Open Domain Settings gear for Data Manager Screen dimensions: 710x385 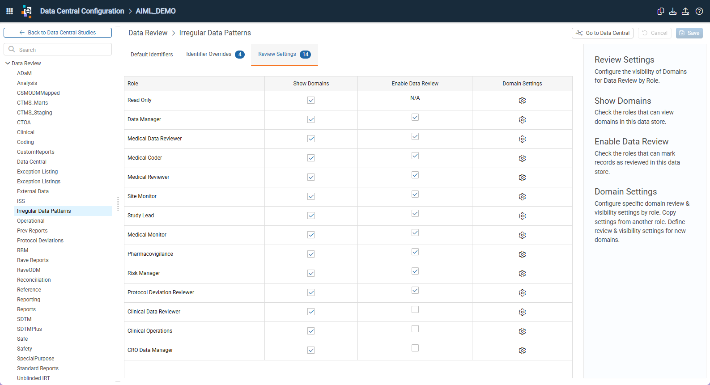(x=522, y=120)
